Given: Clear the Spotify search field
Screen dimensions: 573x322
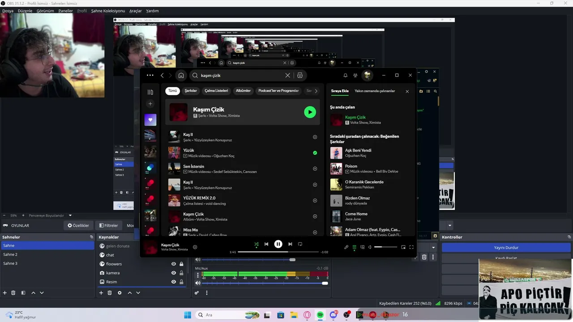Looking at the screenshot, I should 288,76.
